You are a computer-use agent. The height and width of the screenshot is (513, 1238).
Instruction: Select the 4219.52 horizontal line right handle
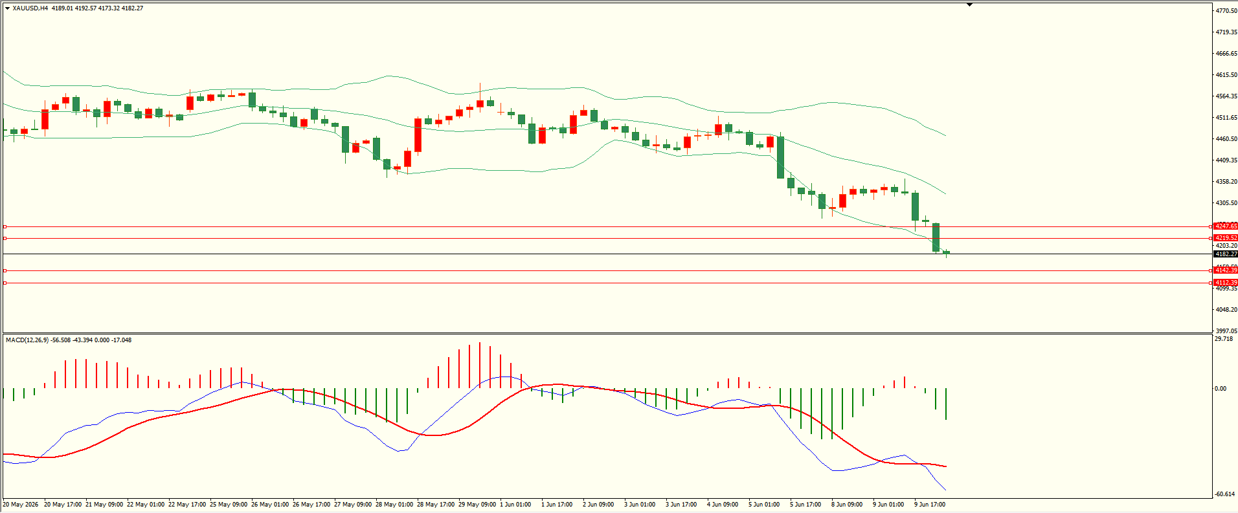click(1211, 238)
